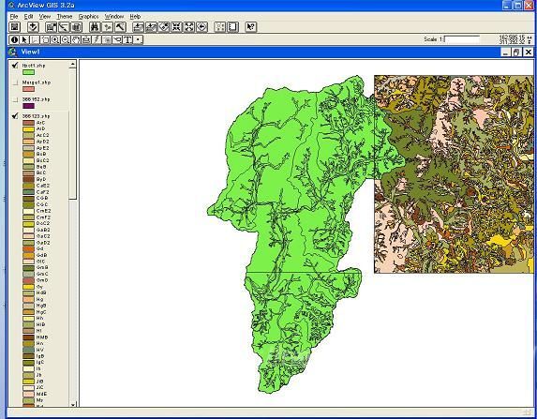Select the Measure ruler tool
Viewport: 537px width, 419px height.
coord(86,39)
